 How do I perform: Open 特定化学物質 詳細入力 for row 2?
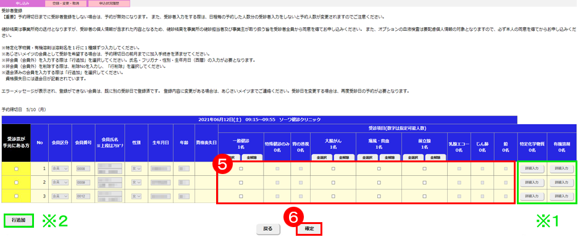coord(532,183)
